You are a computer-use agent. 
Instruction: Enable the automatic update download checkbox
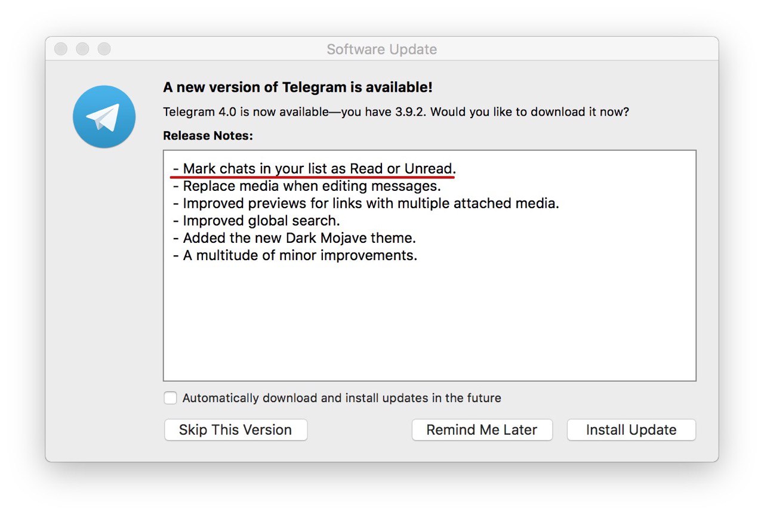171,398
